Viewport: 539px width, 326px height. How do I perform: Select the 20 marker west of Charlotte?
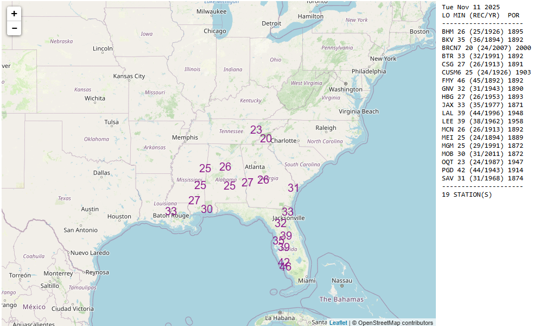tap(266, 139)
